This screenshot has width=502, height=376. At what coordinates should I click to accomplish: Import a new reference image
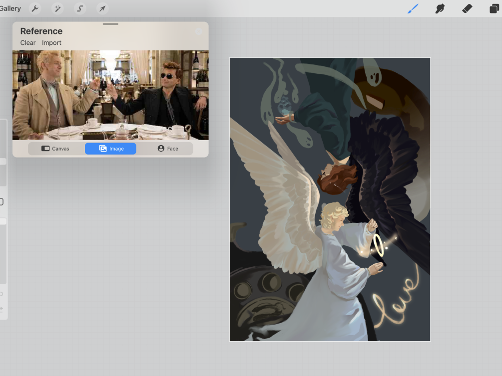51,42
